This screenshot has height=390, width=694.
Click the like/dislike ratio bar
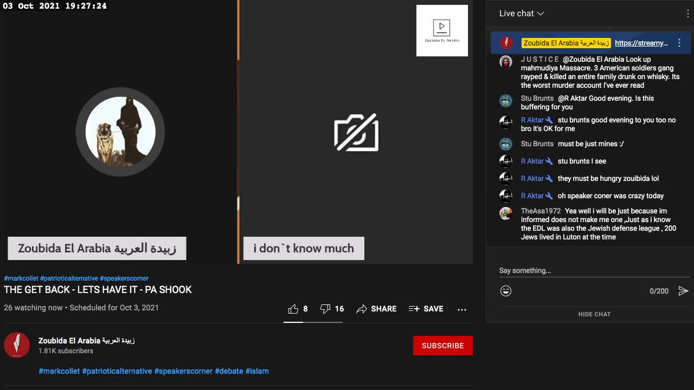(x=313, y=322)
